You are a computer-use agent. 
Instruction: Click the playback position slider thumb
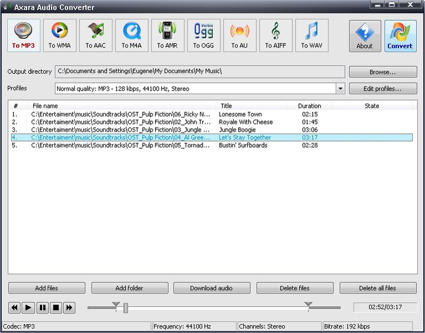[x=126, y=308]
